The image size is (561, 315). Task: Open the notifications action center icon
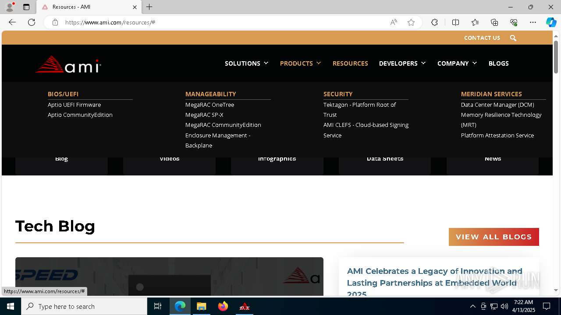coord(547,306)
